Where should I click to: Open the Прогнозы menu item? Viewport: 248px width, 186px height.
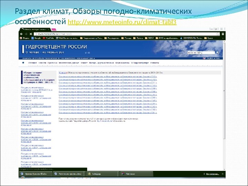pyautogui.click(x=52, y=63)
